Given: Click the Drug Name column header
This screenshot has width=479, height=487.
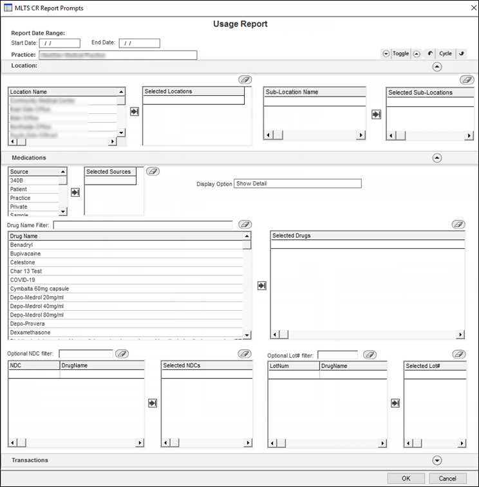Looking at the screenshot, I should click(126, 236).
